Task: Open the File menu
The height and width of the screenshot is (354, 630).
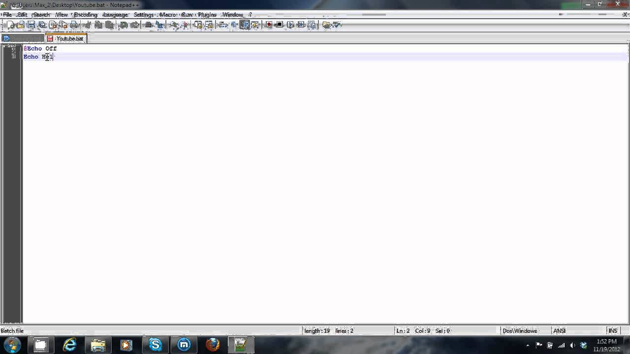Action: point(7,15)
